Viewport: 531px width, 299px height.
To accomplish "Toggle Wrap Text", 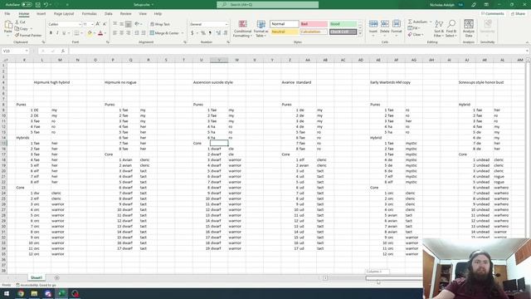I will pyautogui.click(x=160, y=24).
